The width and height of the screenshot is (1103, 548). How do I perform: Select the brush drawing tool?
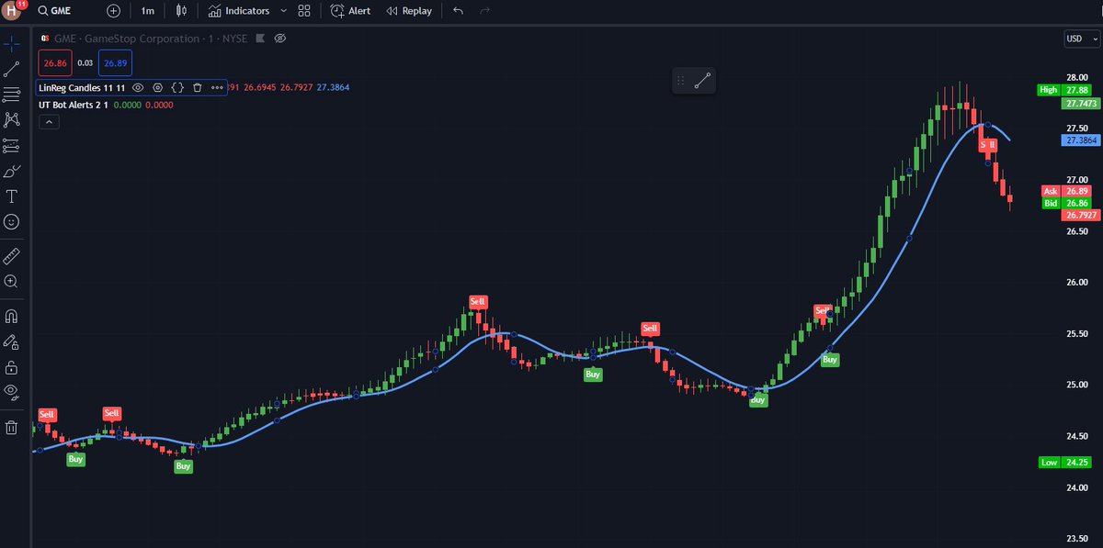[12, 171]
